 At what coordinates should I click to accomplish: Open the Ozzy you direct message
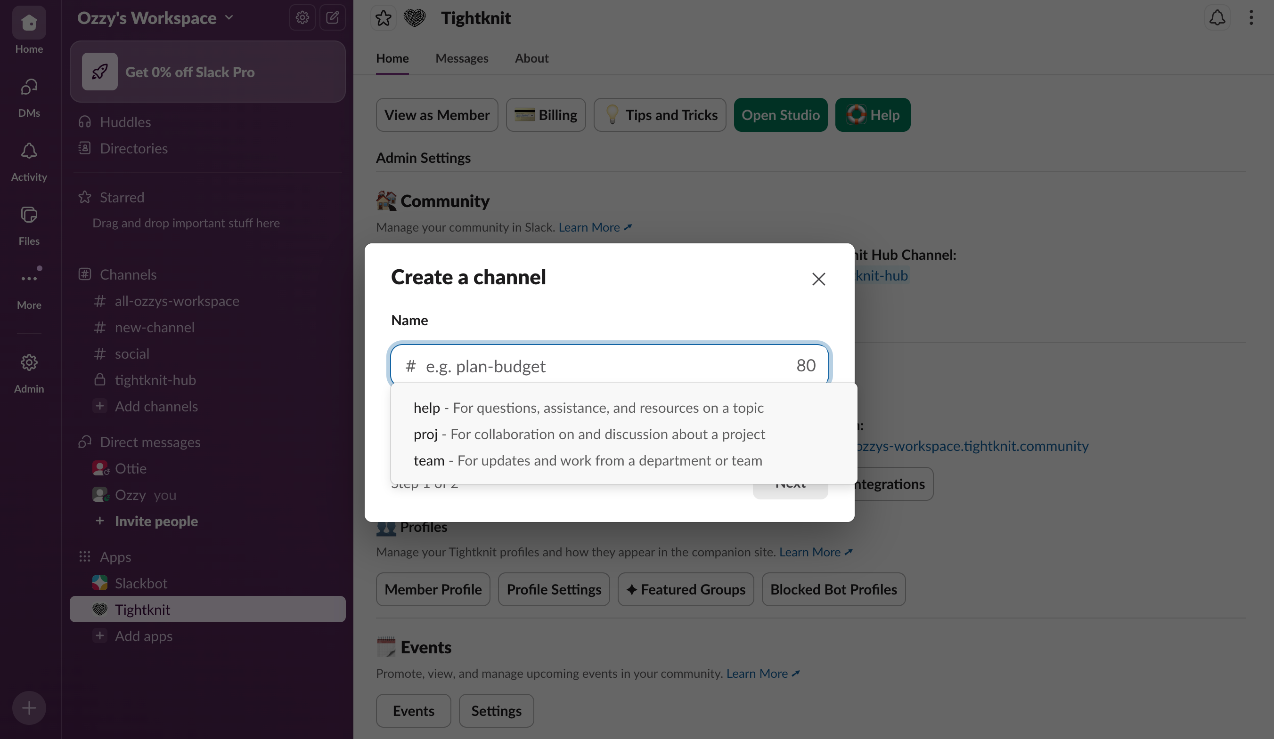pyautogui.click(x=207, y=495)
